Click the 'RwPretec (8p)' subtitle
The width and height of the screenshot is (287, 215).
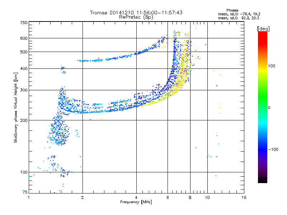[x=136, y=17]
